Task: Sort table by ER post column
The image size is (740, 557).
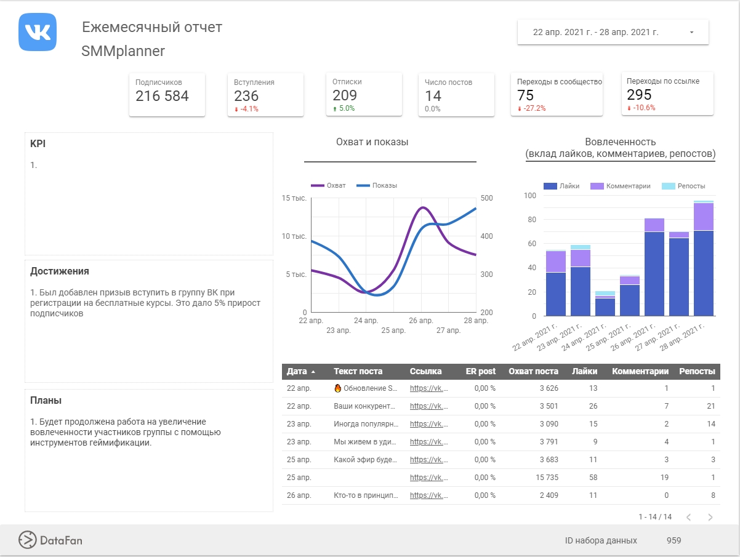Action: coord(480,371)
